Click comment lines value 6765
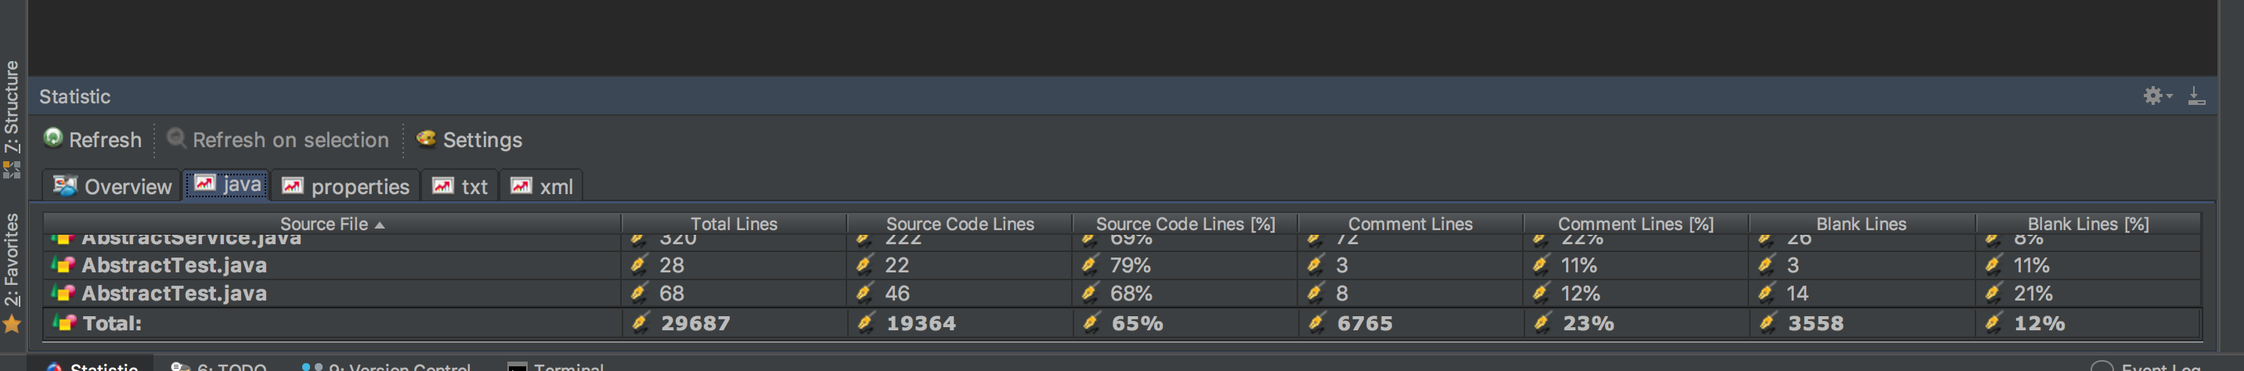 [1364, 323]
